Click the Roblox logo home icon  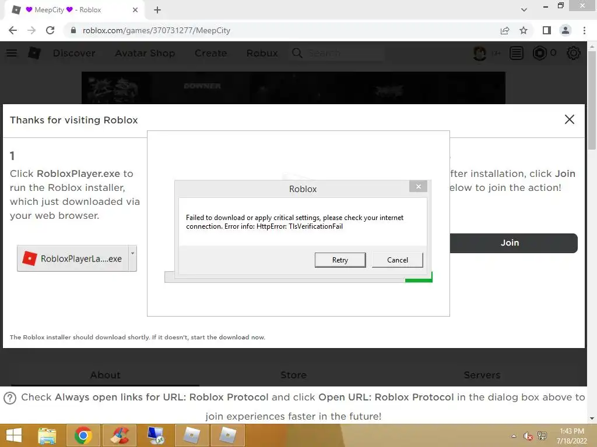[x=34, y=53]
